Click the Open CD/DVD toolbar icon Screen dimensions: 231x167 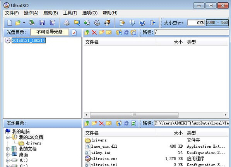pyautogui.click(x=32, y=23)
